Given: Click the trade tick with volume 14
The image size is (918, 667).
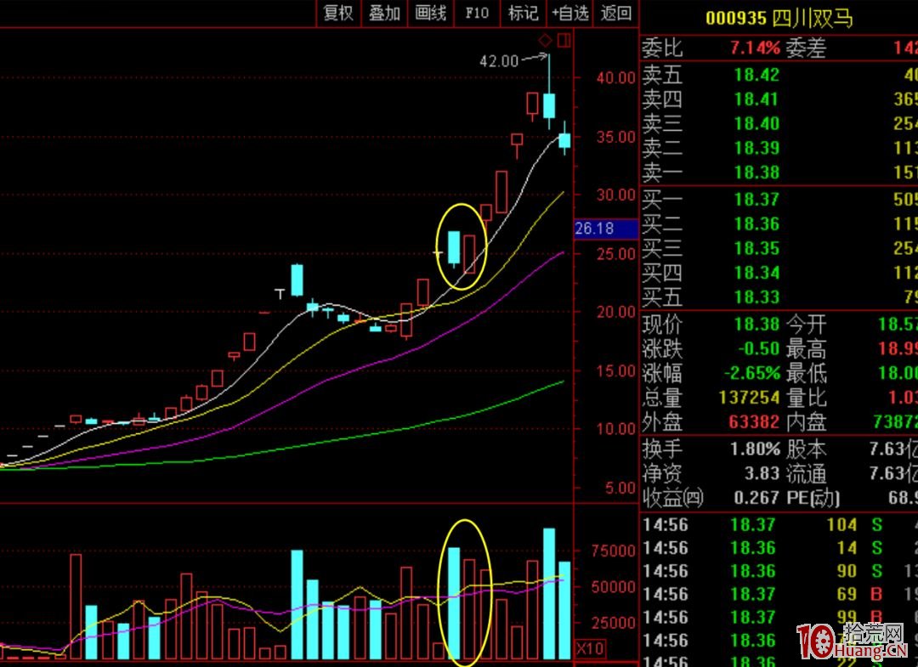Looking at the screenshot, I should [847, 548].
